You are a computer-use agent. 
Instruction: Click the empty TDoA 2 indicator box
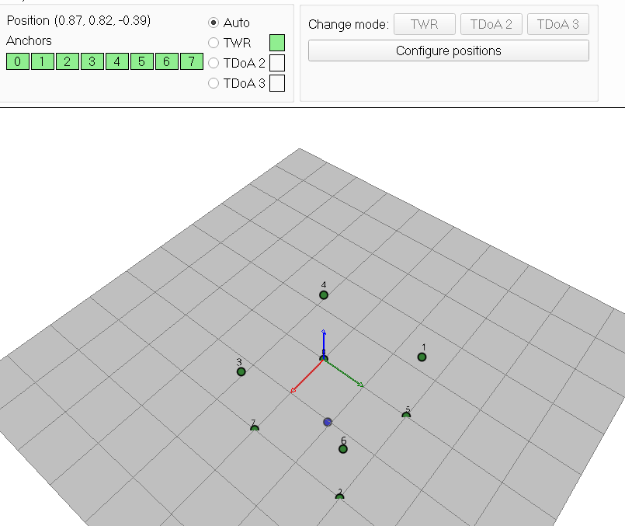277,63
